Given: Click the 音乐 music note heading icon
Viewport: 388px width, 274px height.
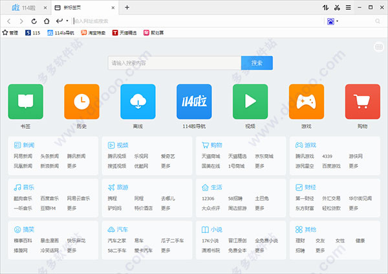Looking at the screenshot, I should [x=17, y=187].
